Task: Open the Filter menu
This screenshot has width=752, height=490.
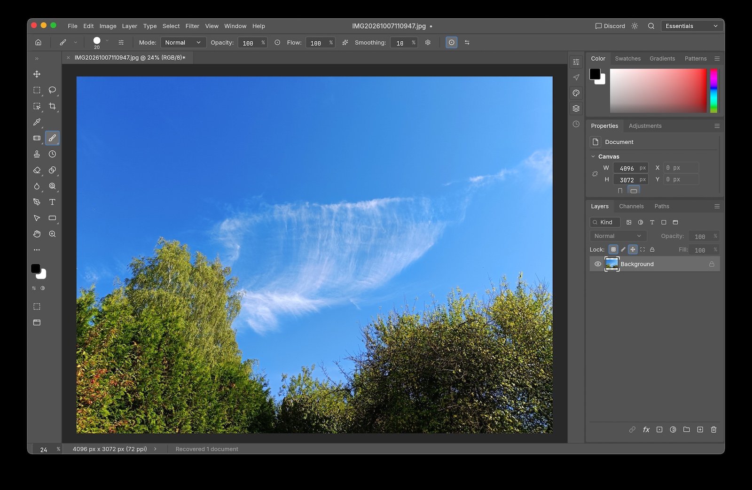Action: (192, 26)
